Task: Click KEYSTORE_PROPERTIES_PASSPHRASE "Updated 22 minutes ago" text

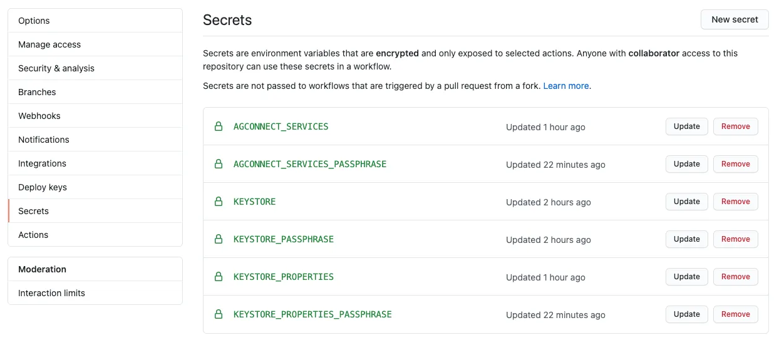Action: point(555,315)
